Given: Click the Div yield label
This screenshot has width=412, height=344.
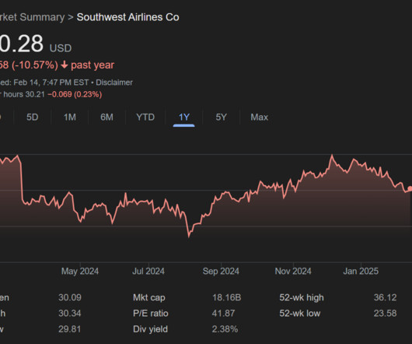Looking at the screenshot, I should [x=150, y=329].
